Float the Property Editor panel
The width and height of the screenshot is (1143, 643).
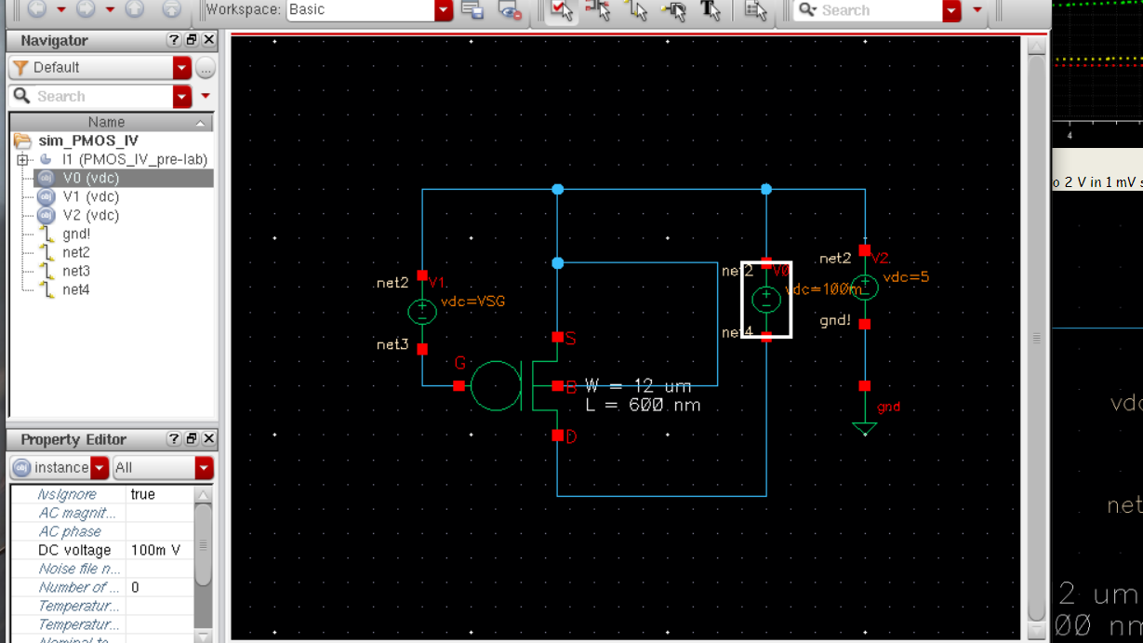[x=192, y=439]
